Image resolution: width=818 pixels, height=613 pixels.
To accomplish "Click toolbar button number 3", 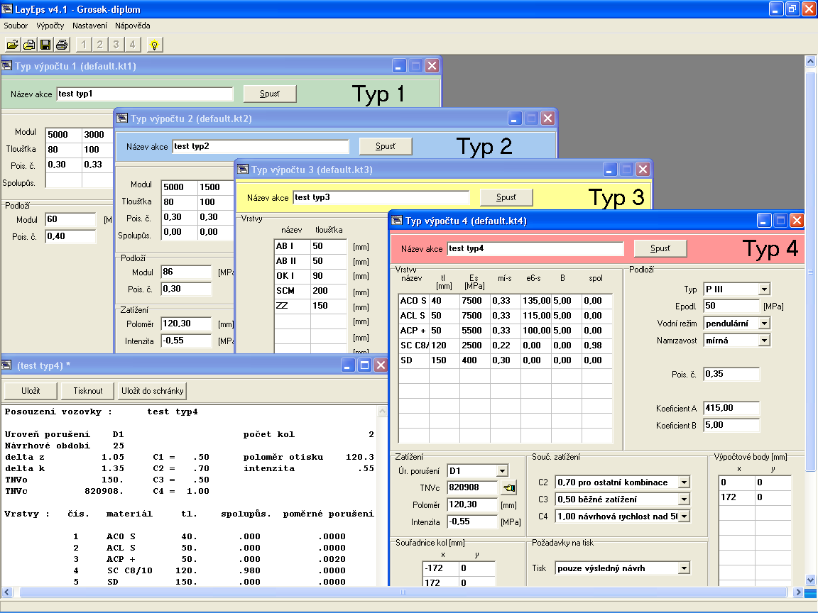I will click(x=116, y=45).
